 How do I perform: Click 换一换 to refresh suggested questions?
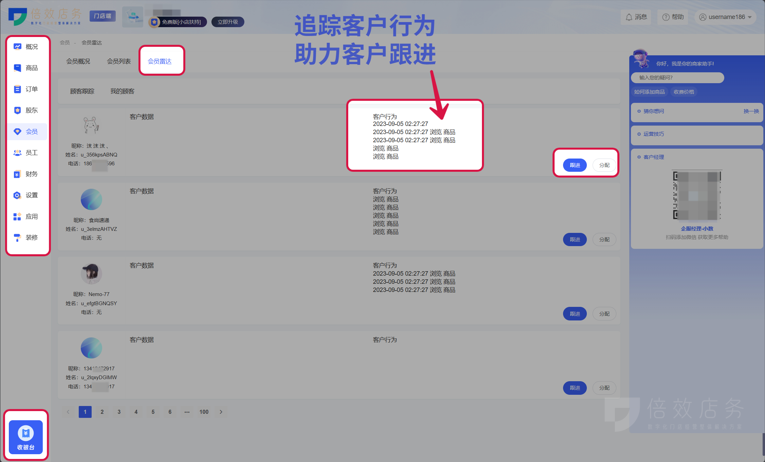point(752,111)
